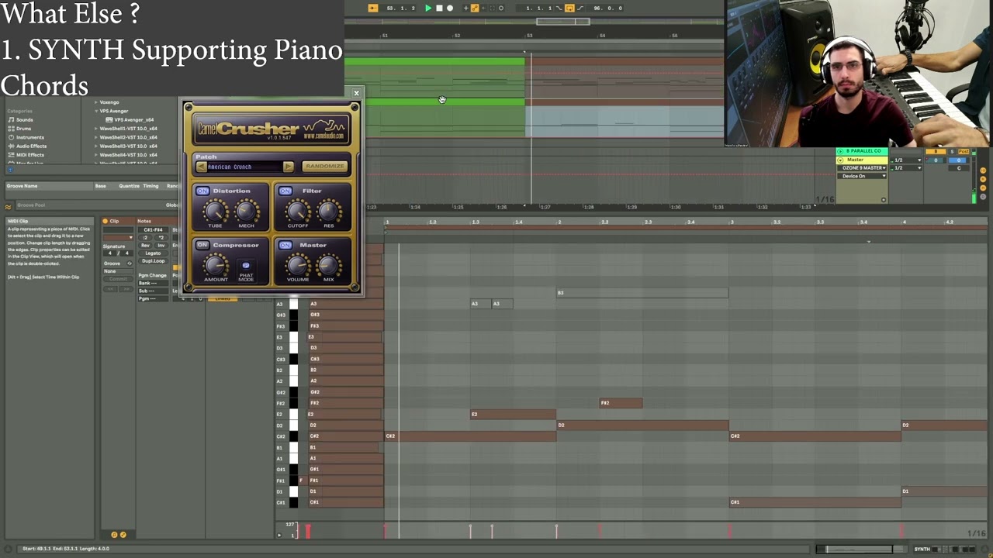
Task: Click the filter CUTOFF knob
Action: (x=297, y=210)
